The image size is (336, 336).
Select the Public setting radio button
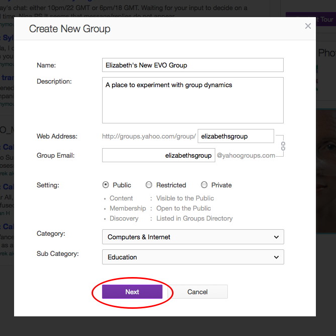(x=106, y=185)
